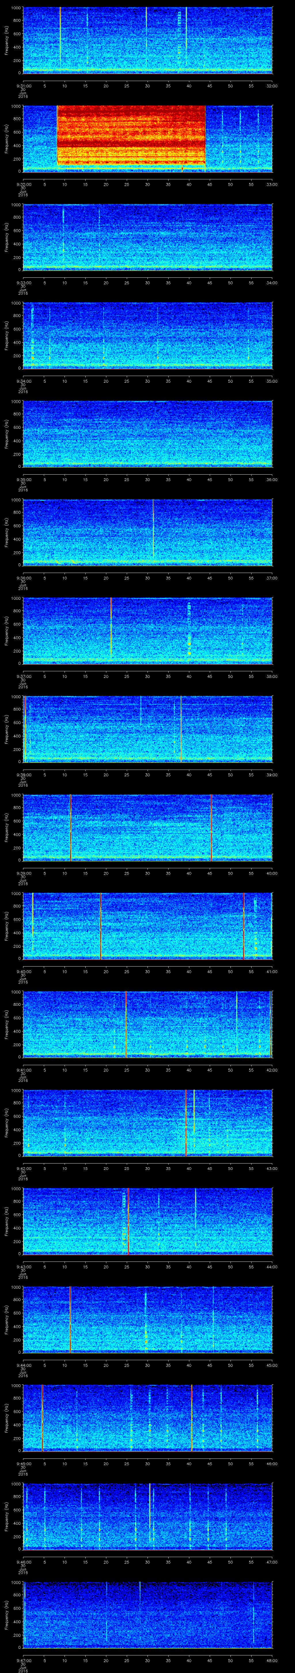Select the 45:00 axis label

click(x=272, y=1365)
